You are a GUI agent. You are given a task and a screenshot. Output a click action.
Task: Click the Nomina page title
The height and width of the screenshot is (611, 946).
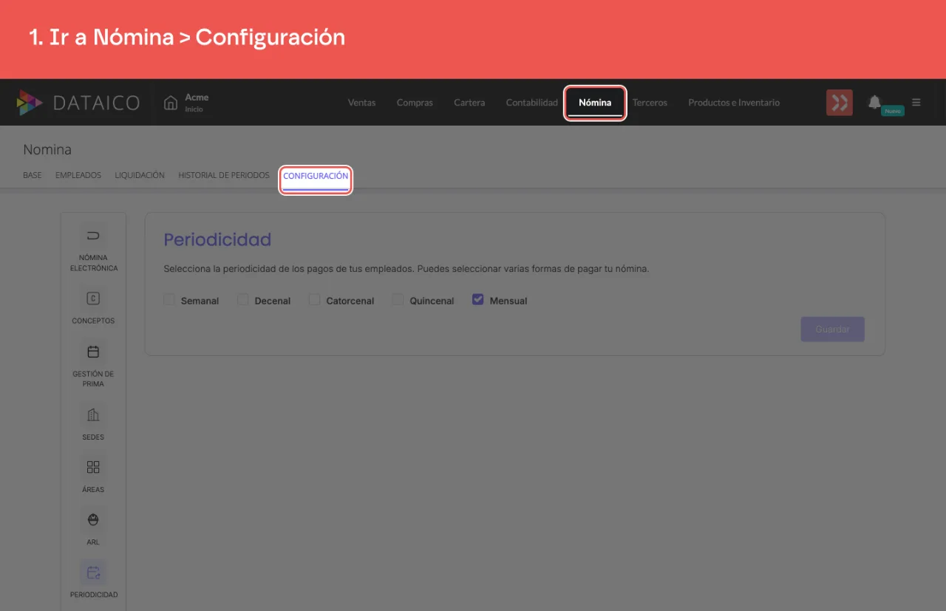pos(47,150)
